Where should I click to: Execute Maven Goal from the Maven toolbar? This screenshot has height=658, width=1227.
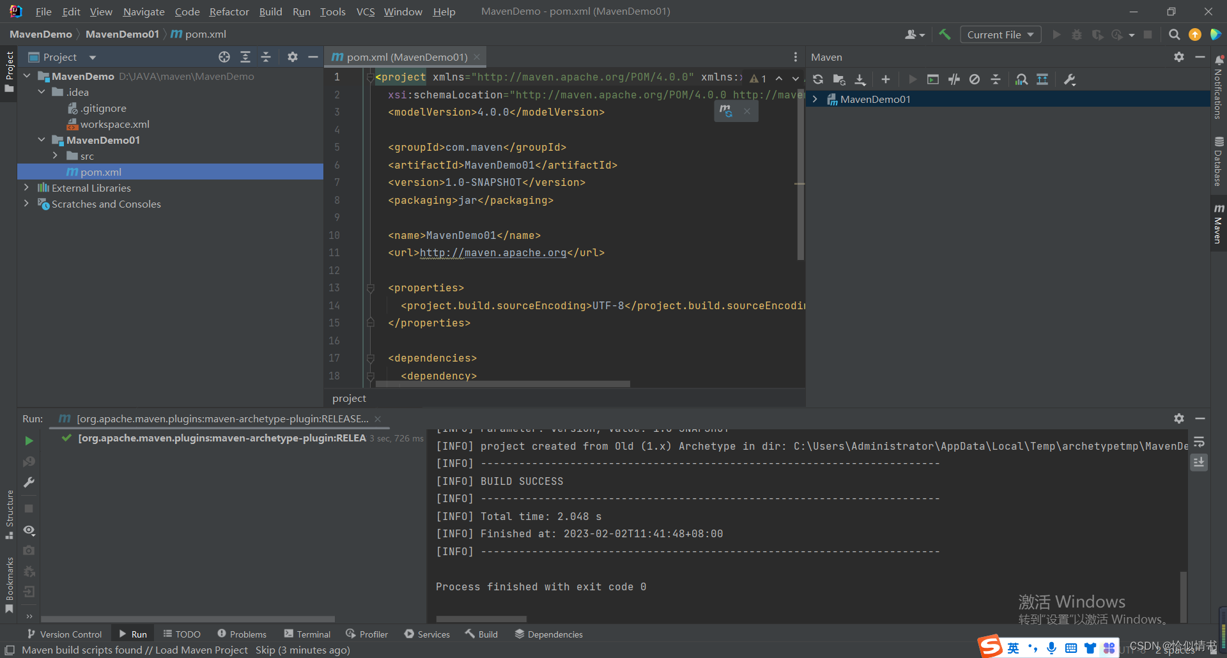[x=932, y=79]
